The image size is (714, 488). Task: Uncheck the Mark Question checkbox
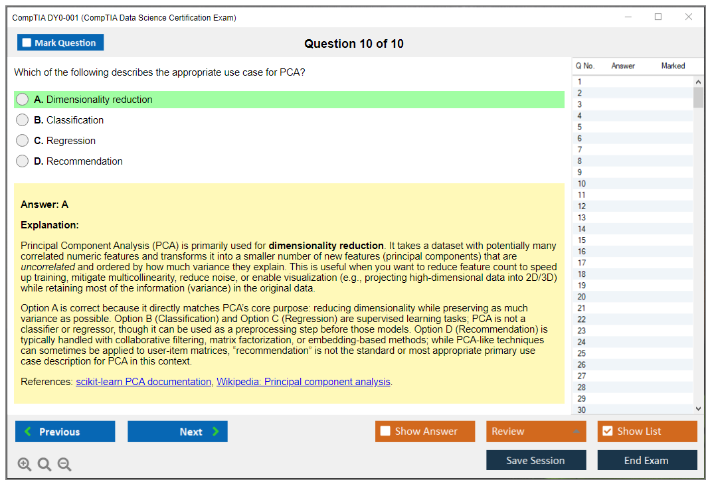click(x=26, y=42)
